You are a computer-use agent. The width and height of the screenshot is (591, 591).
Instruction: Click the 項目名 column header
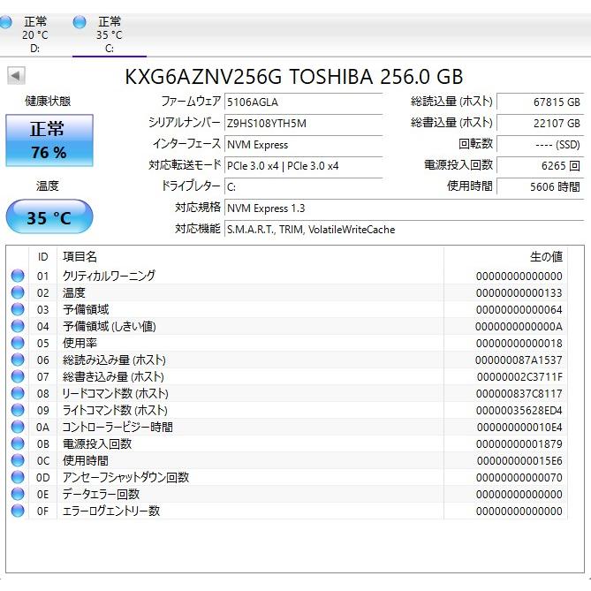250,257
